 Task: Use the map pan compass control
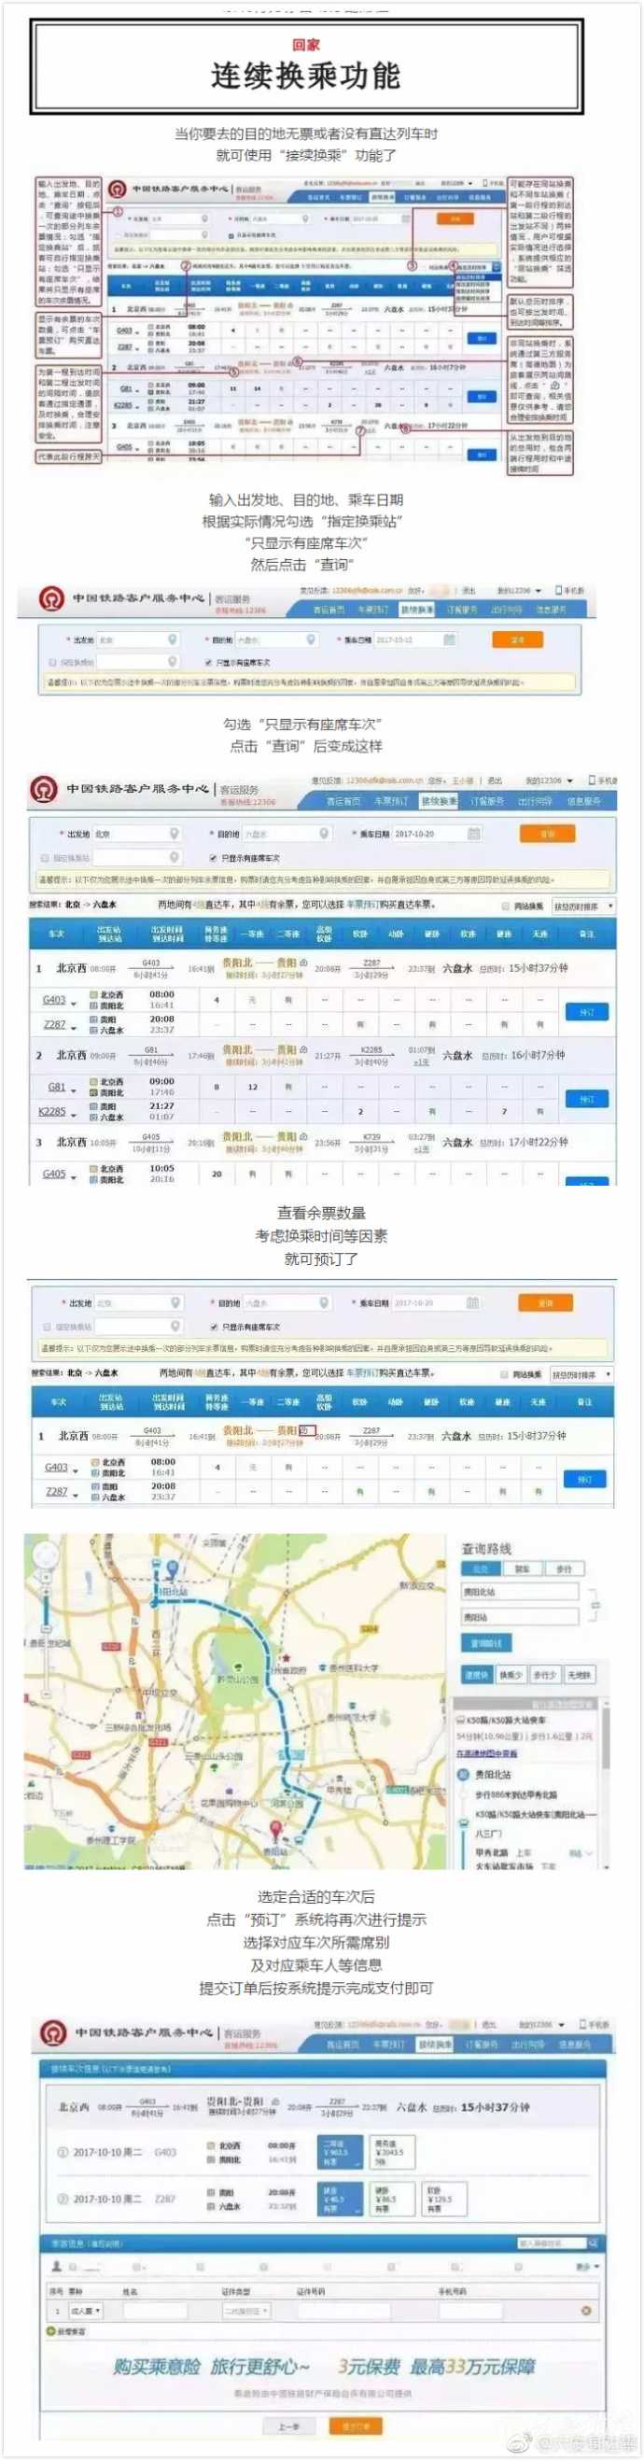(44, 1555)
